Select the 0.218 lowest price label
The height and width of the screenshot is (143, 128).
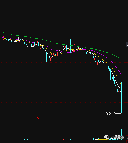[110, 114]
